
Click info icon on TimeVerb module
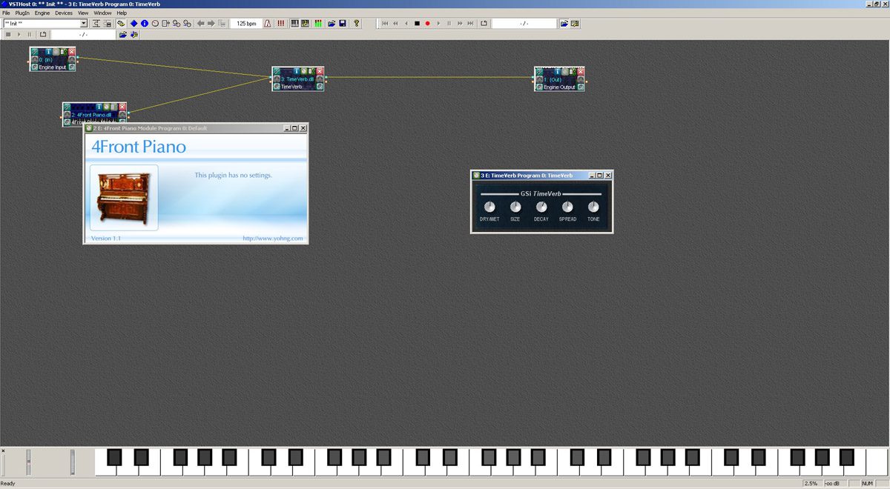tap(297, 71)
